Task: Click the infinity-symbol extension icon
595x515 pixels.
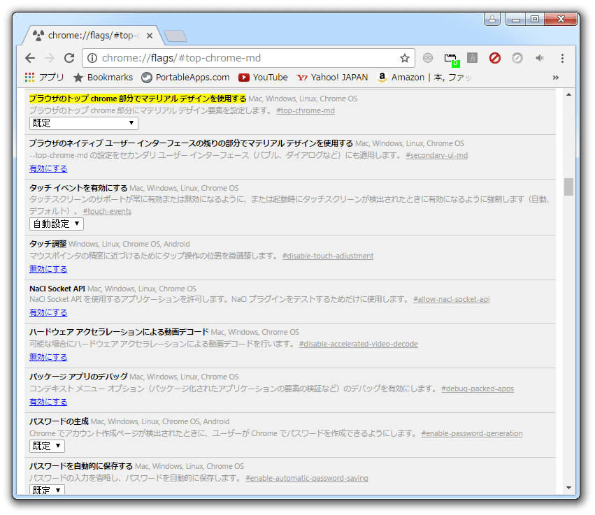Action: (x=428, y=57)
